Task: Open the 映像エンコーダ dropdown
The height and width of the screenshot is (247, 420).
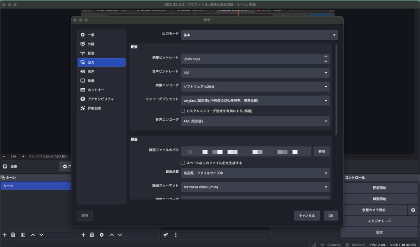Action: pyautogui.click(x=255, y=87)
